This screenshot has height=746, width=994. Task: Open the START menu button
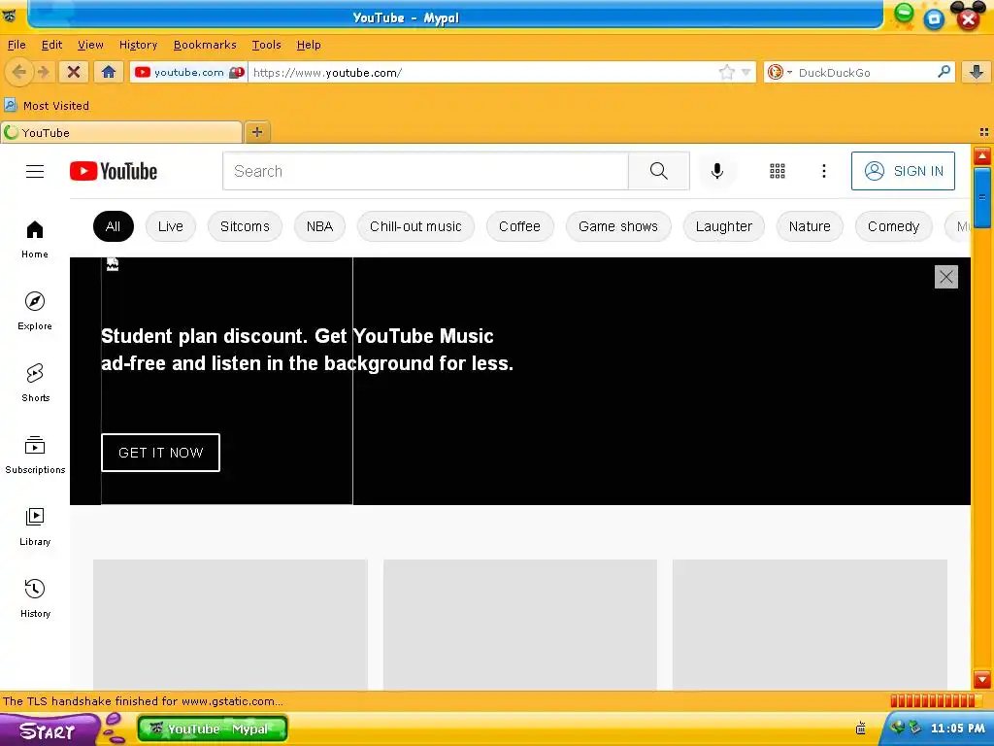(50, 729)
